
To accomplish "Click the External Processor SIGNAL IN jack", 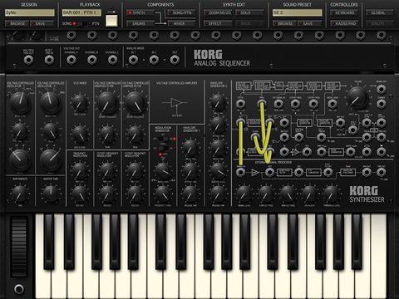I will (x=240, y=172).
